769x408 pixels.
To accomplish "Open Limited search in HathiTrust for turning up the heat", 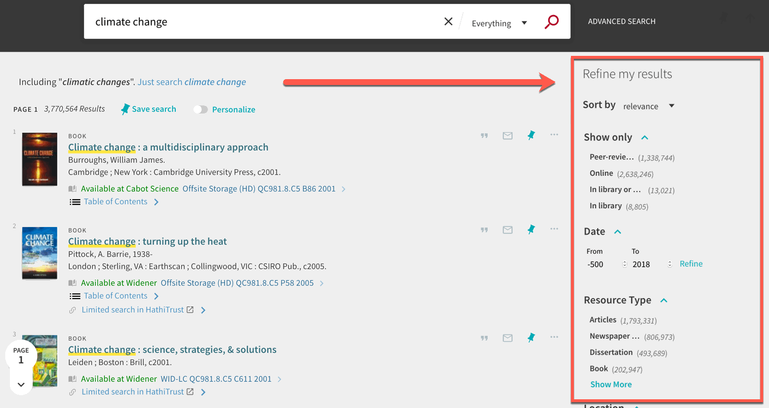I will pyautogui.click(x=137, y=310).
